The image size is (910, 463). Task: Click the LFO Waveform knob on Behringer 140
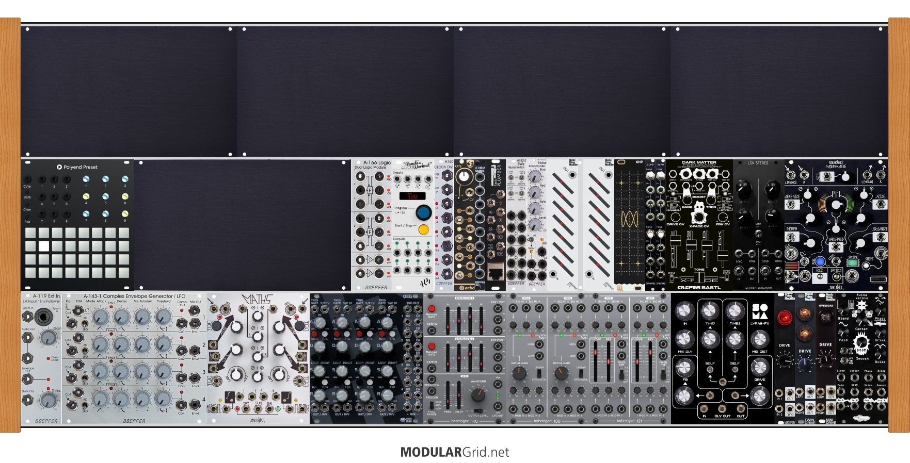(478, 395)
